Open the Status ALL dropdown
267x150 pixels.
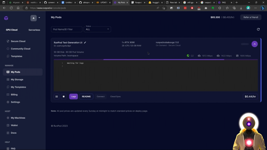click(97, 29)
